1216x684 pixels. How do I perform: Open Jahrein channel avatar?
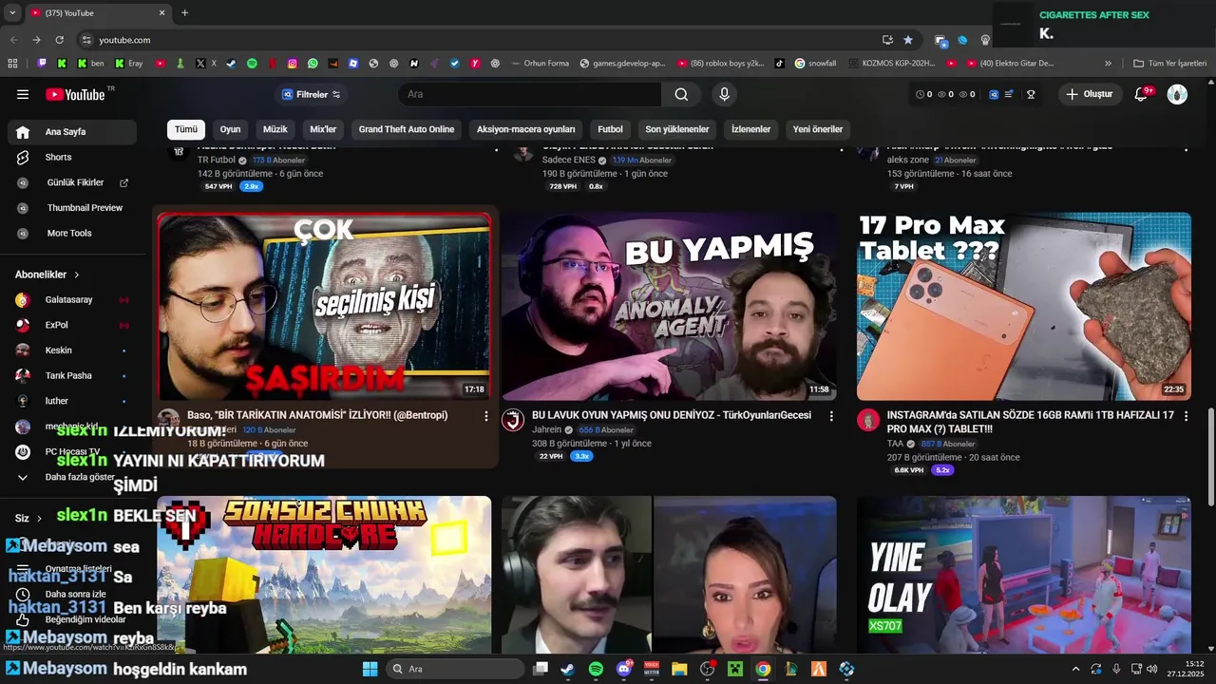point(513,420)
